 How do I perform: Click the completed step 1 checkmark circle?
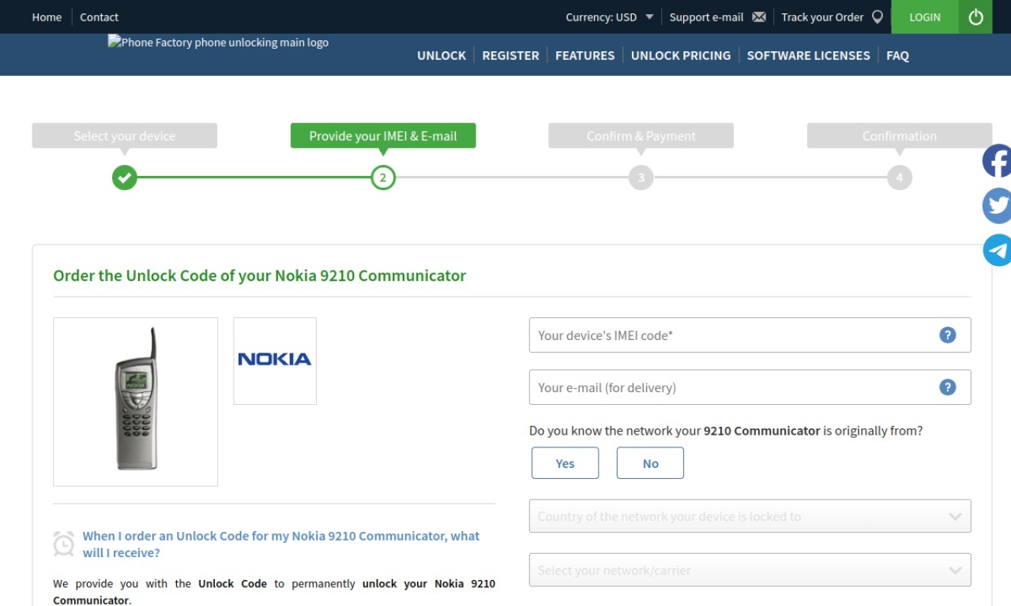tap(124, 178)
